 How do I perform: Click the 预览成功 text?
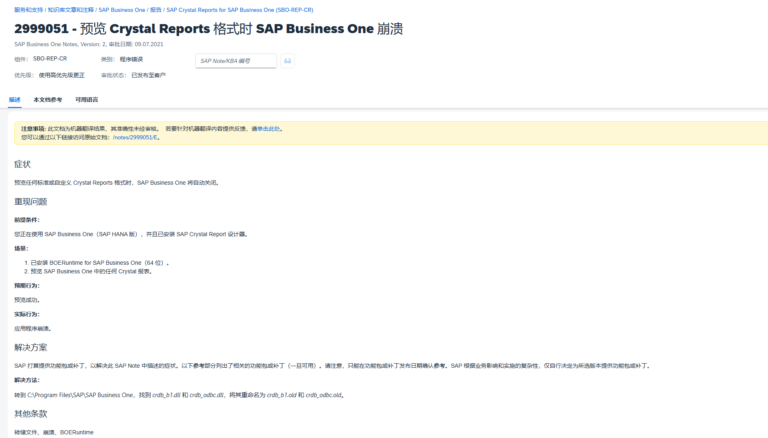[x=27, y=300]
